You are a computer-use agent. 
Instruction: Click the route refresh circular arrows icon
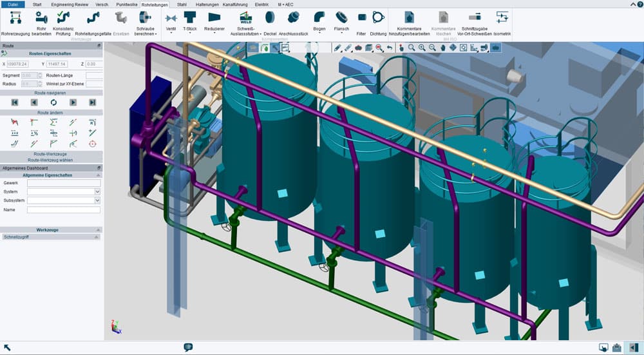(53, 102)
